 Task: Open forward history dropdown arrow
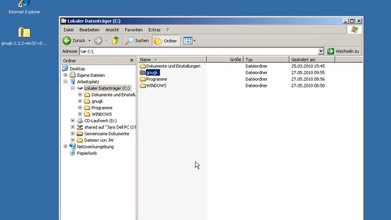106,40
